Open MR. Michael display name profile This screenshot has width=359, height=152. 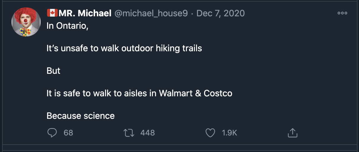(85, 13)
